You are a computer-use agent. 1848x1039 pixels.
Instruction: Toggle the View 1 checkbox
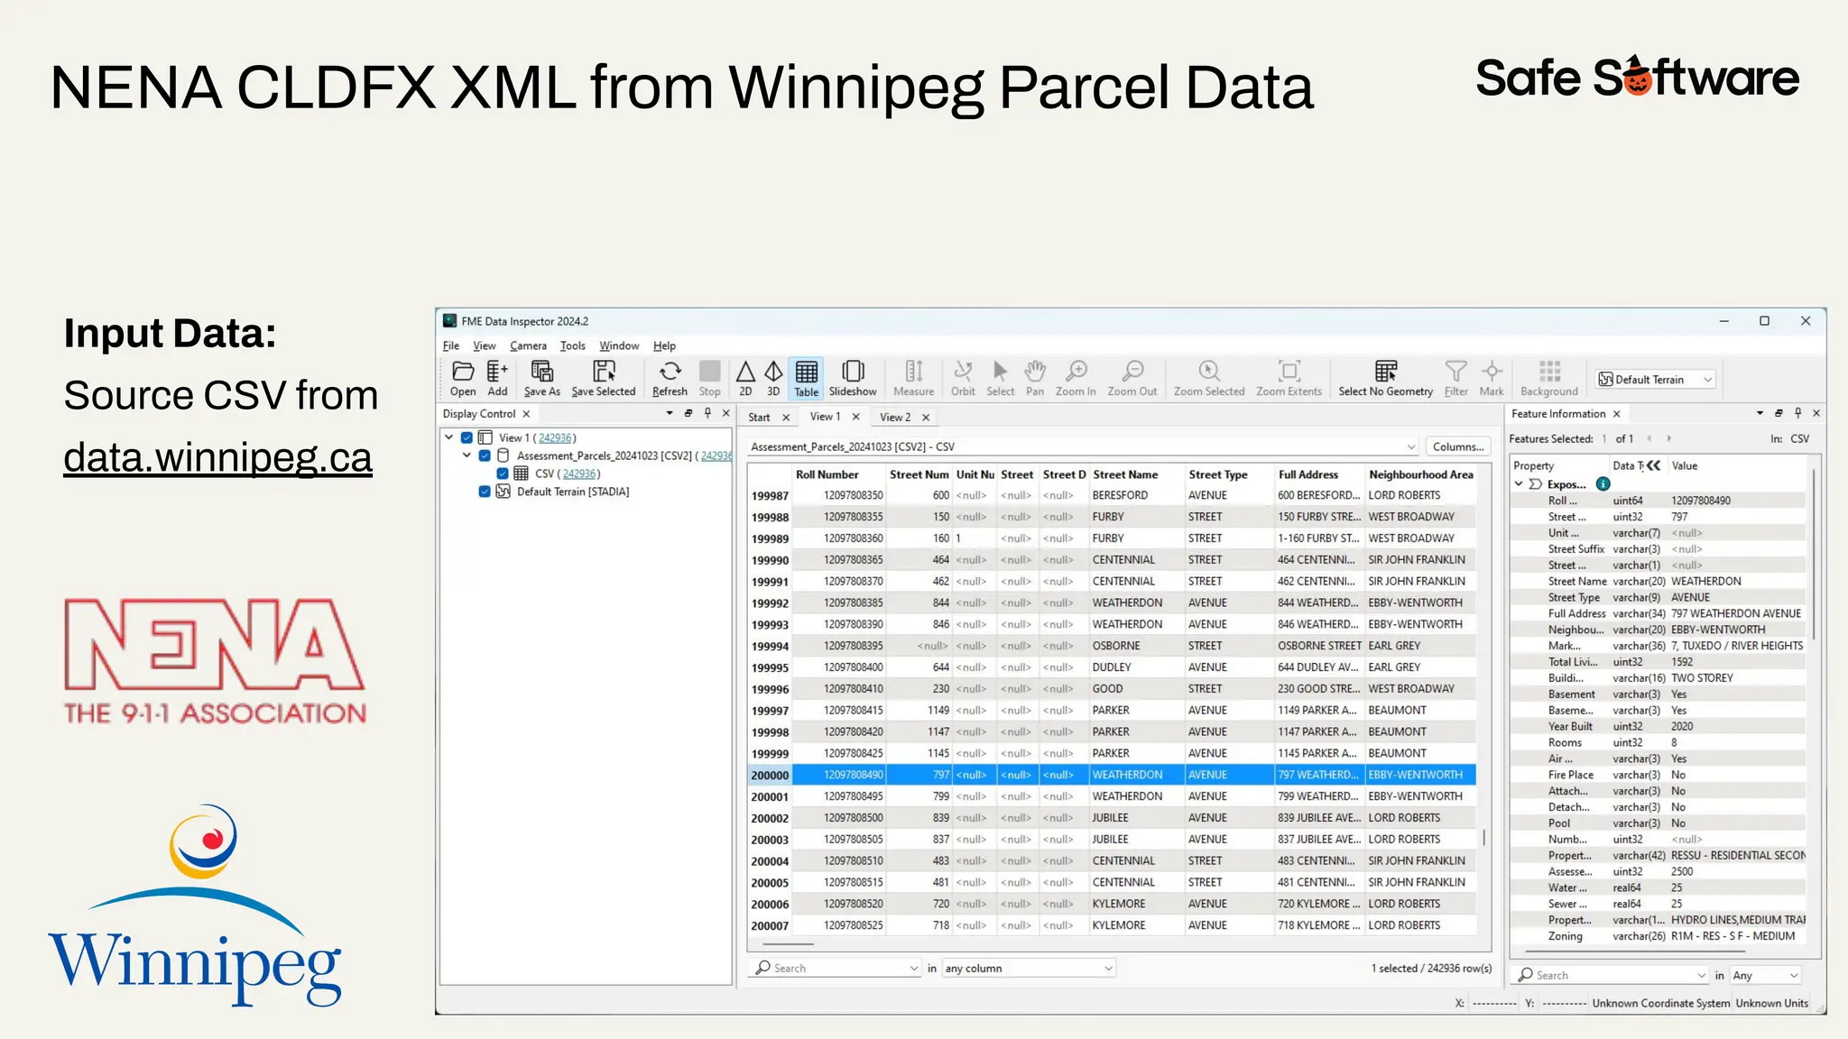point(467,437)
